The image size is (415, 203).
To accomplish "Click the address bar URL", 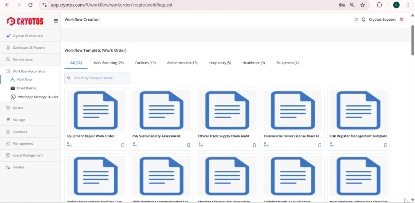I will (111, 5).
